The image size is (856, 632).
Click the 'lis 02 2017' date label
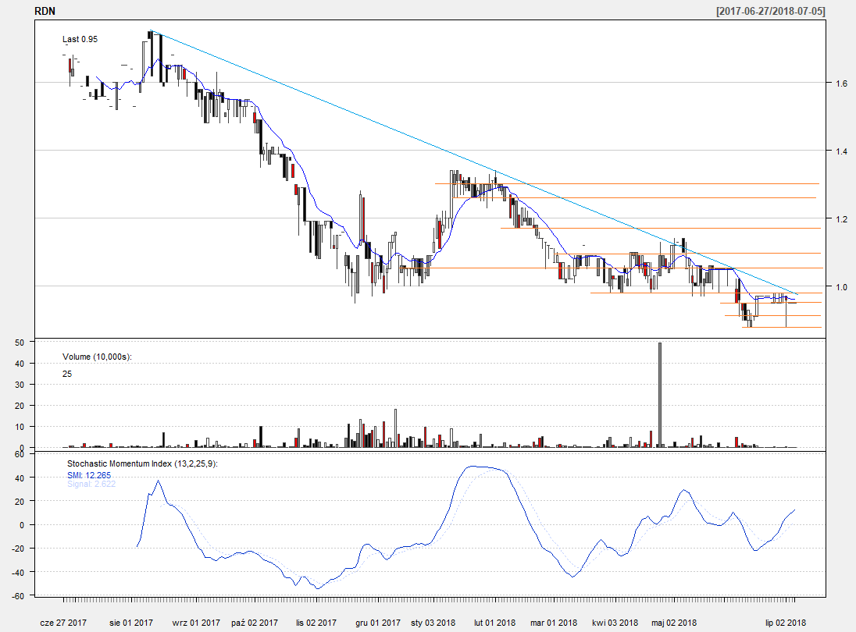coord(316,623)
